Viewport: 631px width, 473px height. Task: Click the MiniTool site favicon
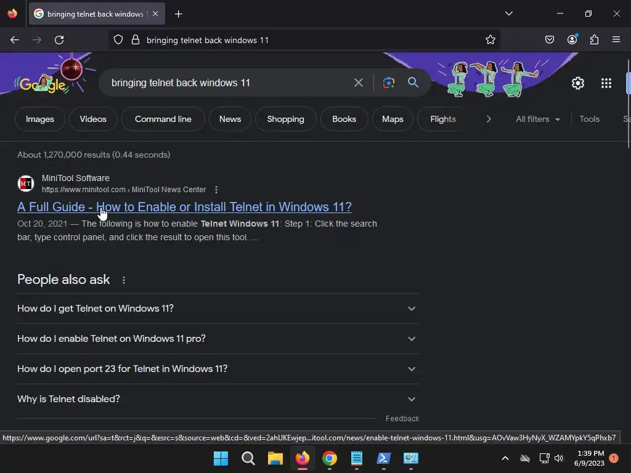[x=26, y=184]
